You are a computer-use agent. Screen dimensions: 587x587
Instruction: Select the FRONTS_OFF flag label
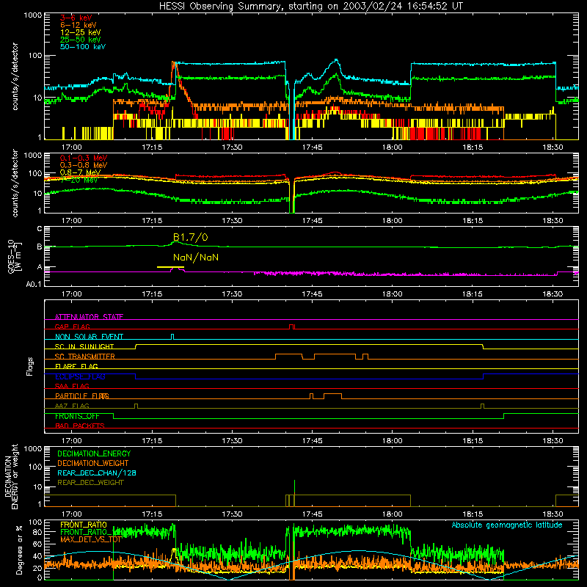click(77, 416)
